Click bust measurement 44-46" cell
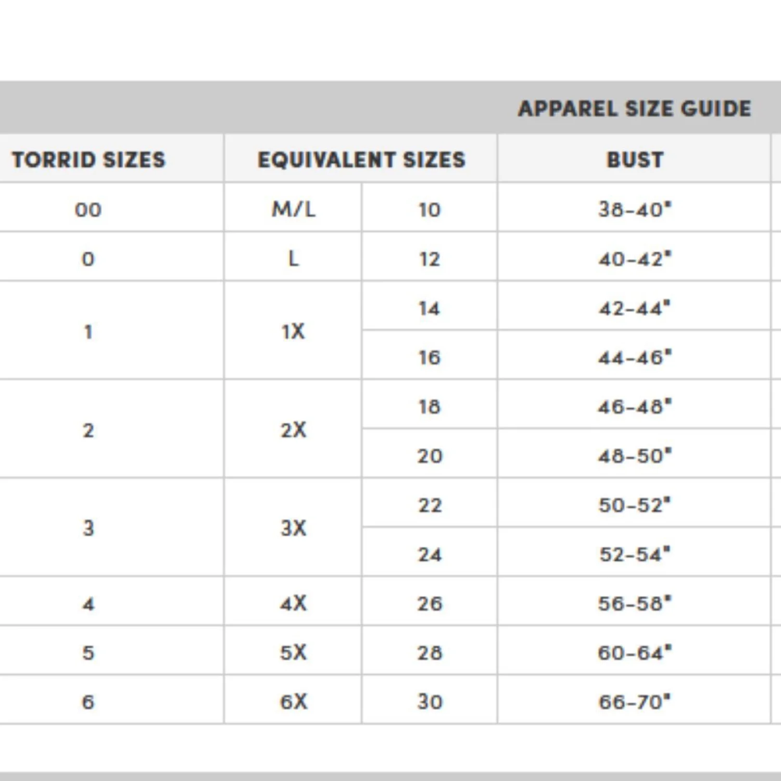The image size is (781, 781). 634,357
